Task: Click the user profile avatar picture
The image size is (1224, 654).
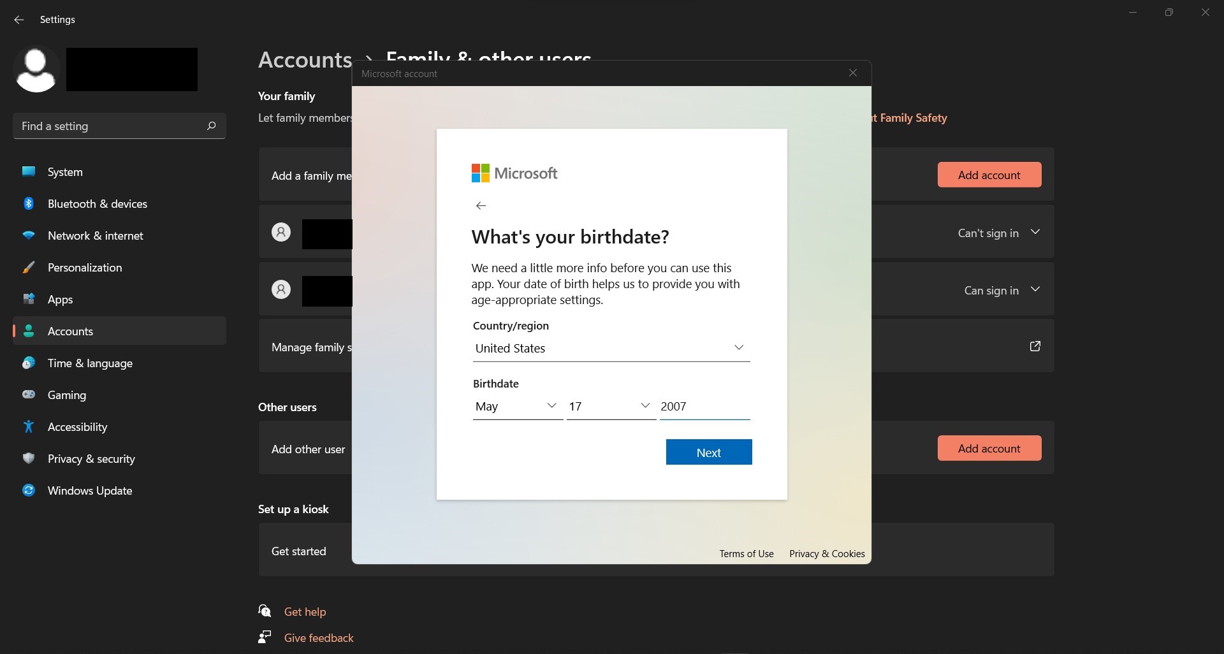Action: (36, 69)
